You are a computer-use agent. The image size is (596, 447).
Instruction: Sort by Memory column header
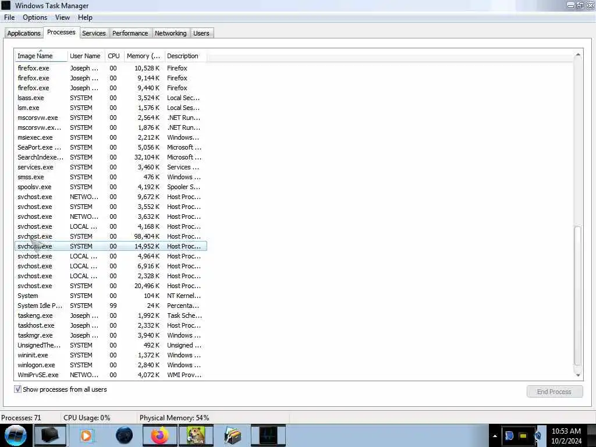coord(144,56)
